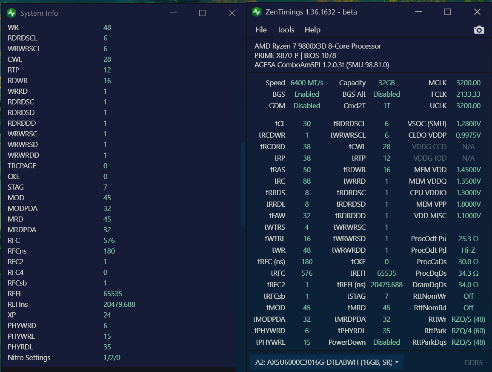Open the Help menu
492x372 pixels.
312,30
